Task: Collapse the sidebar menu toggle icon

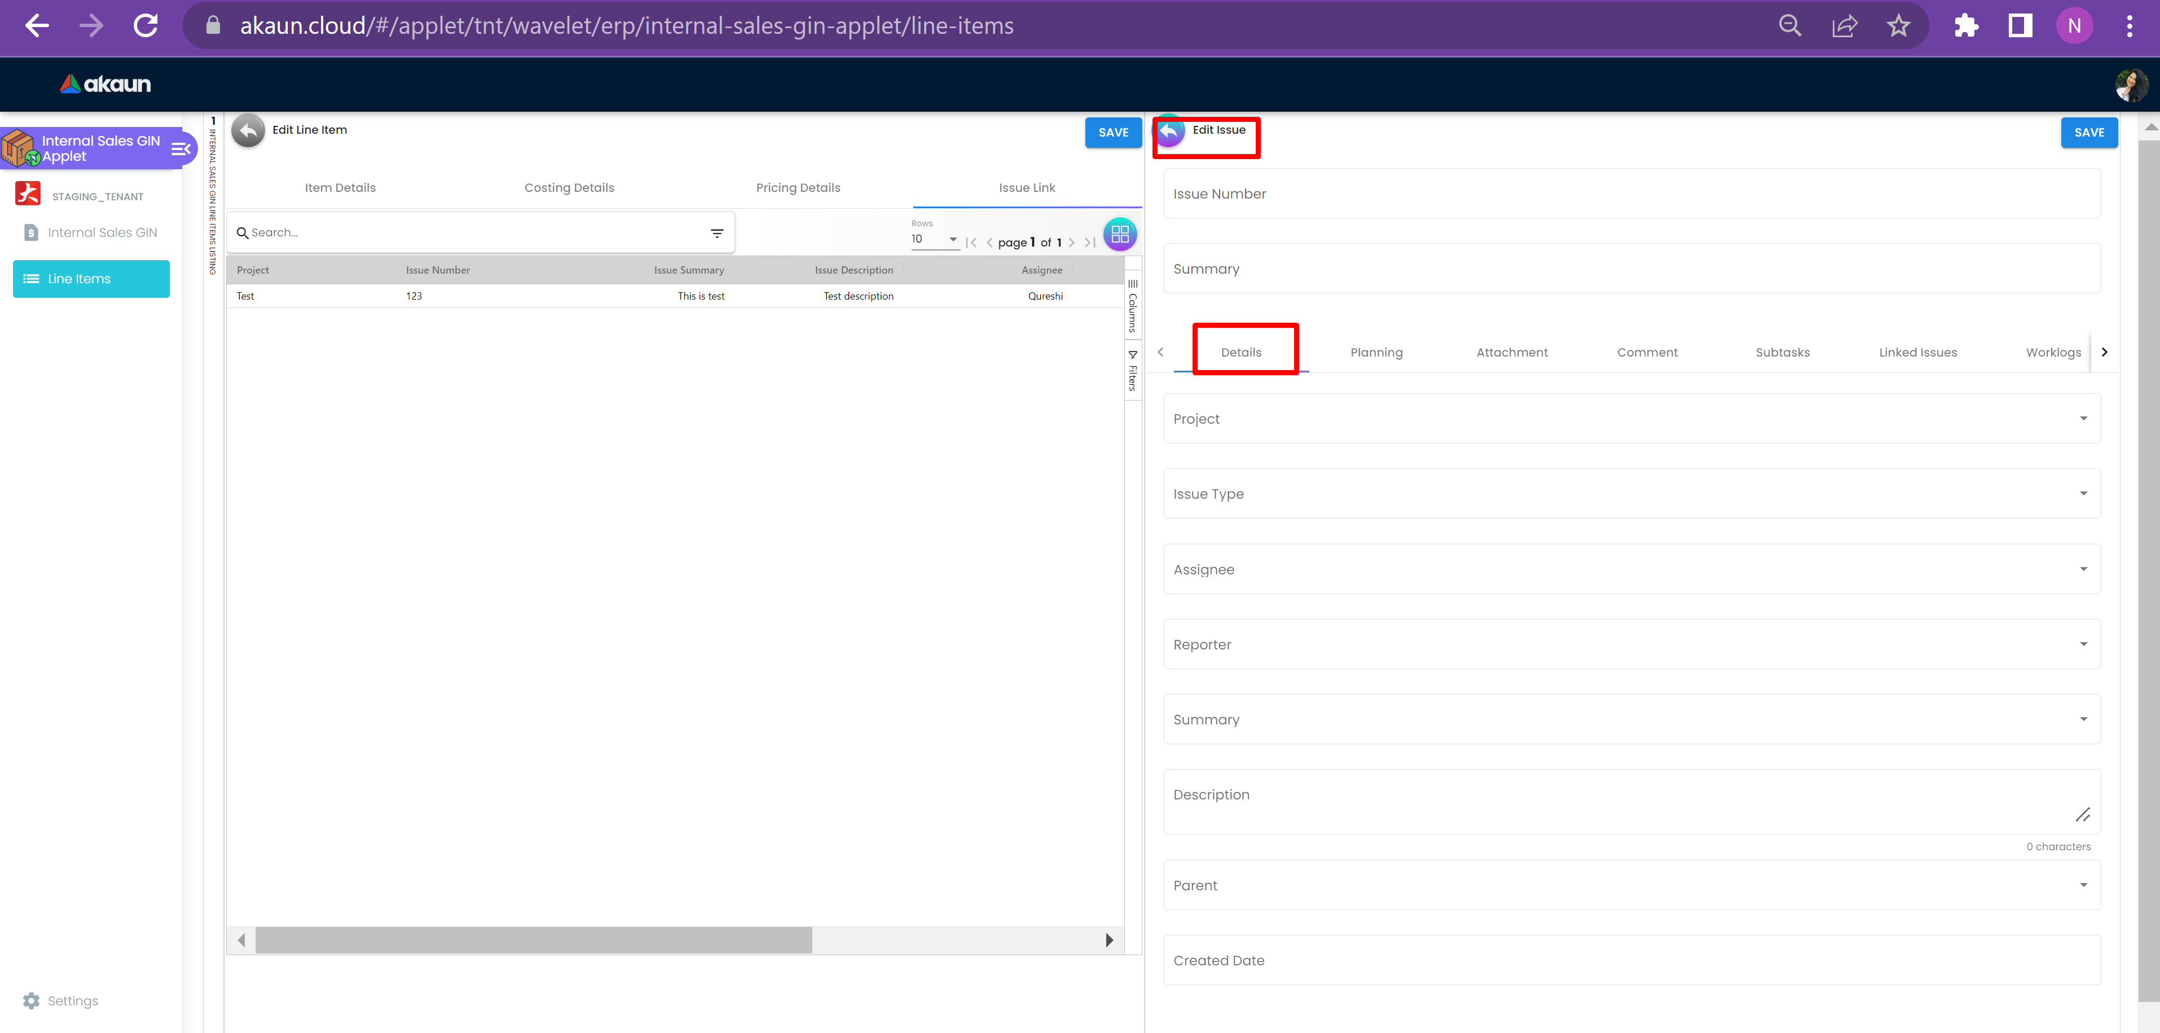Action: pos(181,150)
